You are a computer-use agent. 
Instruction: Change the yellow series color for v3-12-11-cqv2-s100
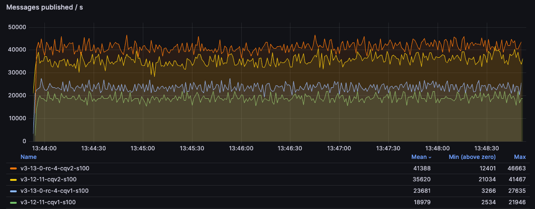13,180
